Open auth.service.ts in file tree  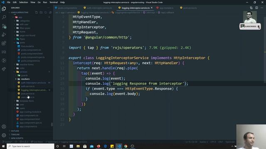28,87
